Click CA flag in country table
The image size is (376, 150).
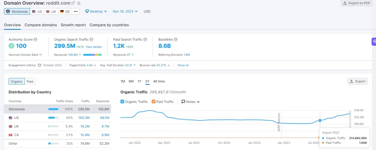pos(10,135)
